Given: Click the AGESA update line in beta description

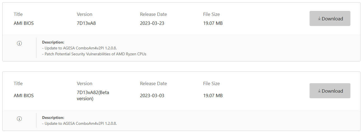Looking at the screenshot, I should (x=79, y=123).
